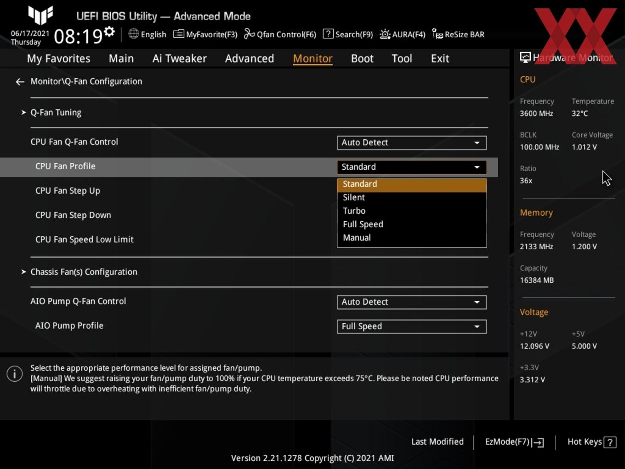This screenshot has width=625, height=469.
Task: Click the +3.3V reading 3.312 V
Action: click(532, 380)
